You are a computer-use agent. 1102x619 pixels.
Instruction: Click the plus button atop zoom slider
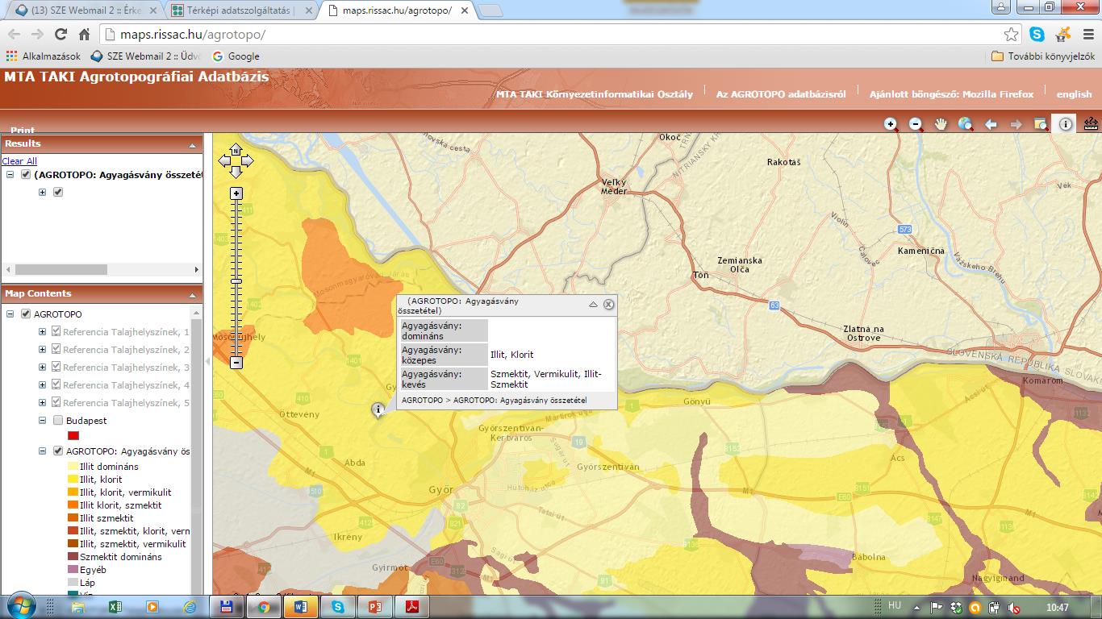(236, 193)
